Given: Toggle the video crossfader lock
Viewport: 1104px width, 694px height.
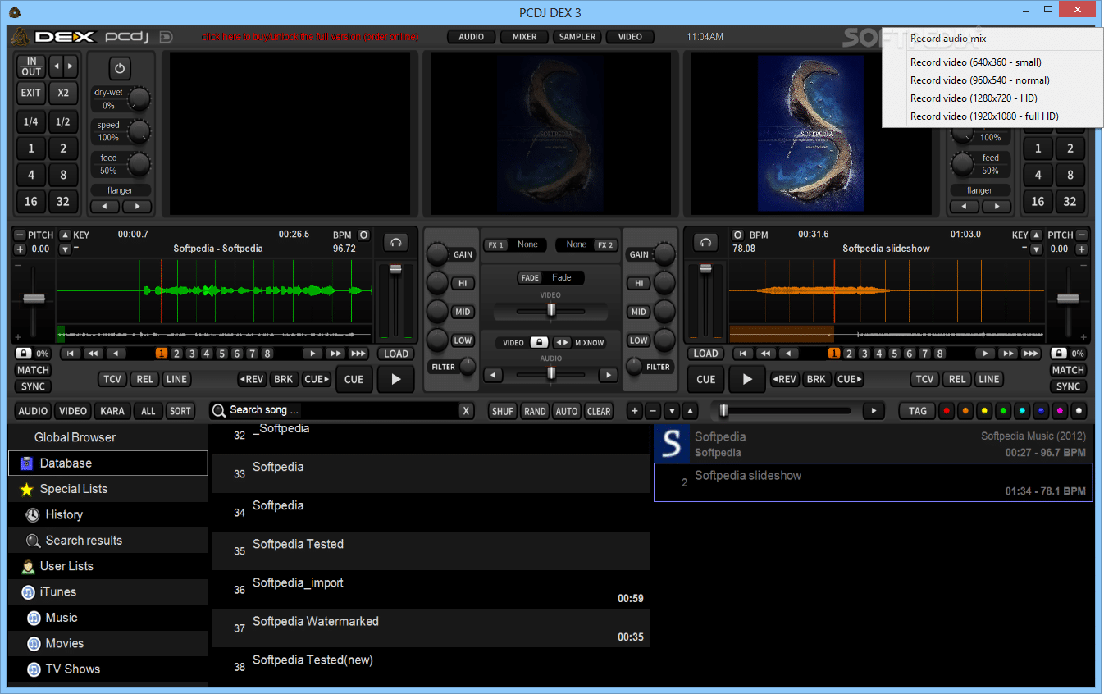Looking at the screenshot, I should pyautogui.click(x=539, y=342).
